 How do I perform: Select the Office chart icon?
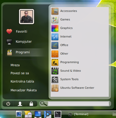coord(55,45)
